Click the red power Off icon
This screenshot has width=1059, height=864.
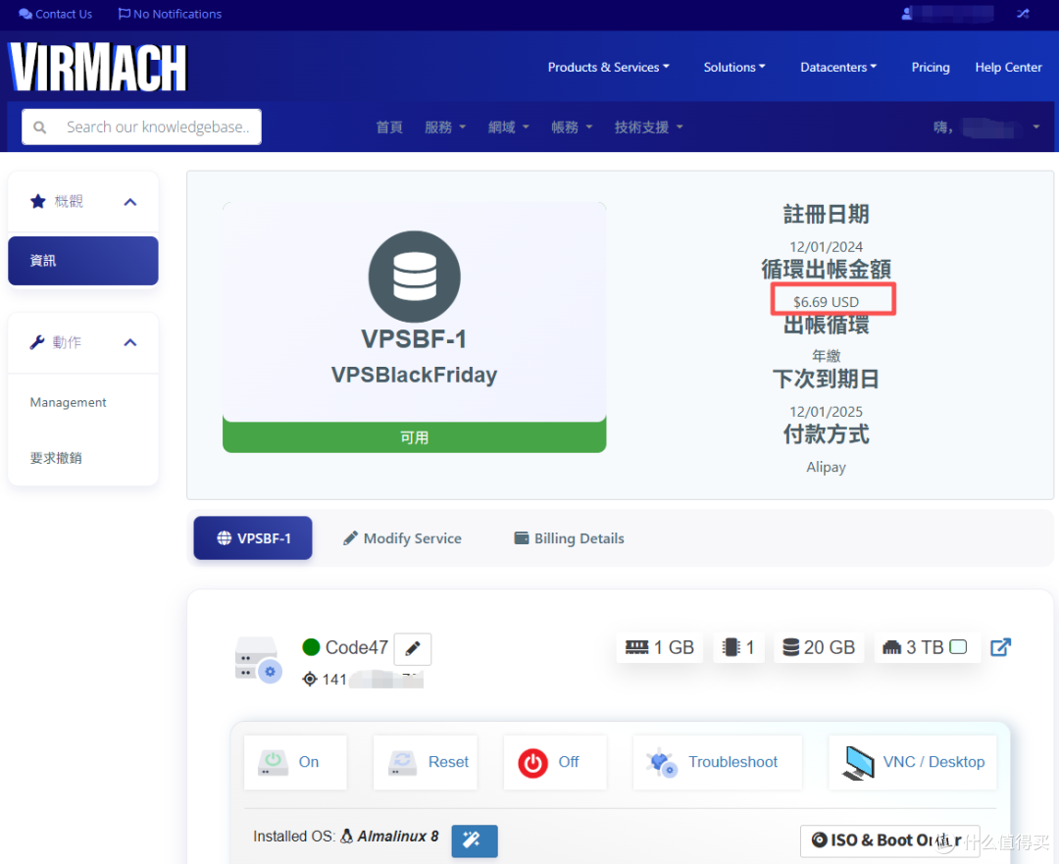532,763
